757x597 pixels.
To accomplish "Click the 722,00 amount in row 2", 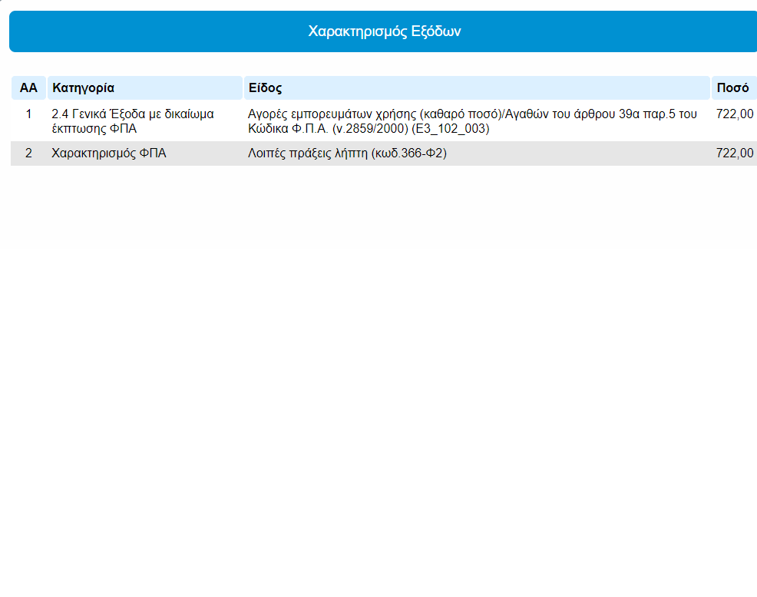I will click(x=734, y=153).
